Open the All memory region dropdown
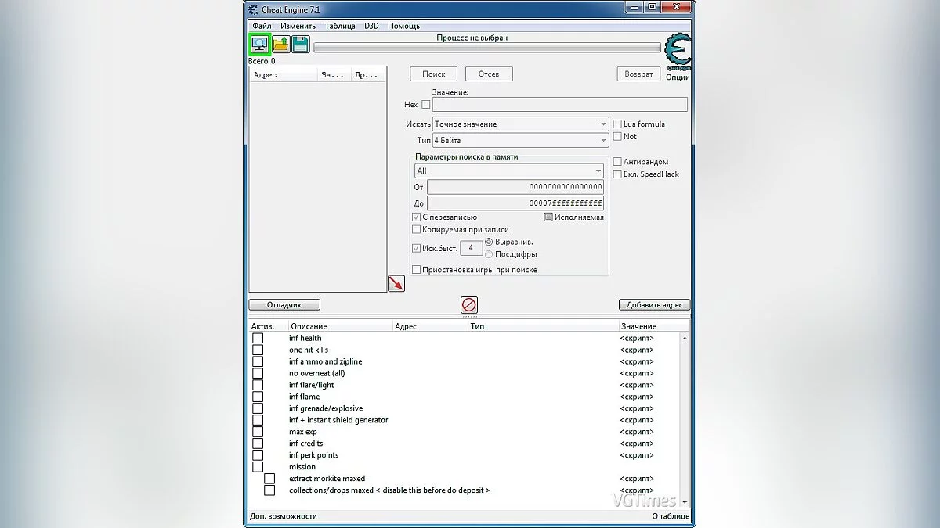The width and height of the screenshot is (940, 528). click(x=509, y=171)
